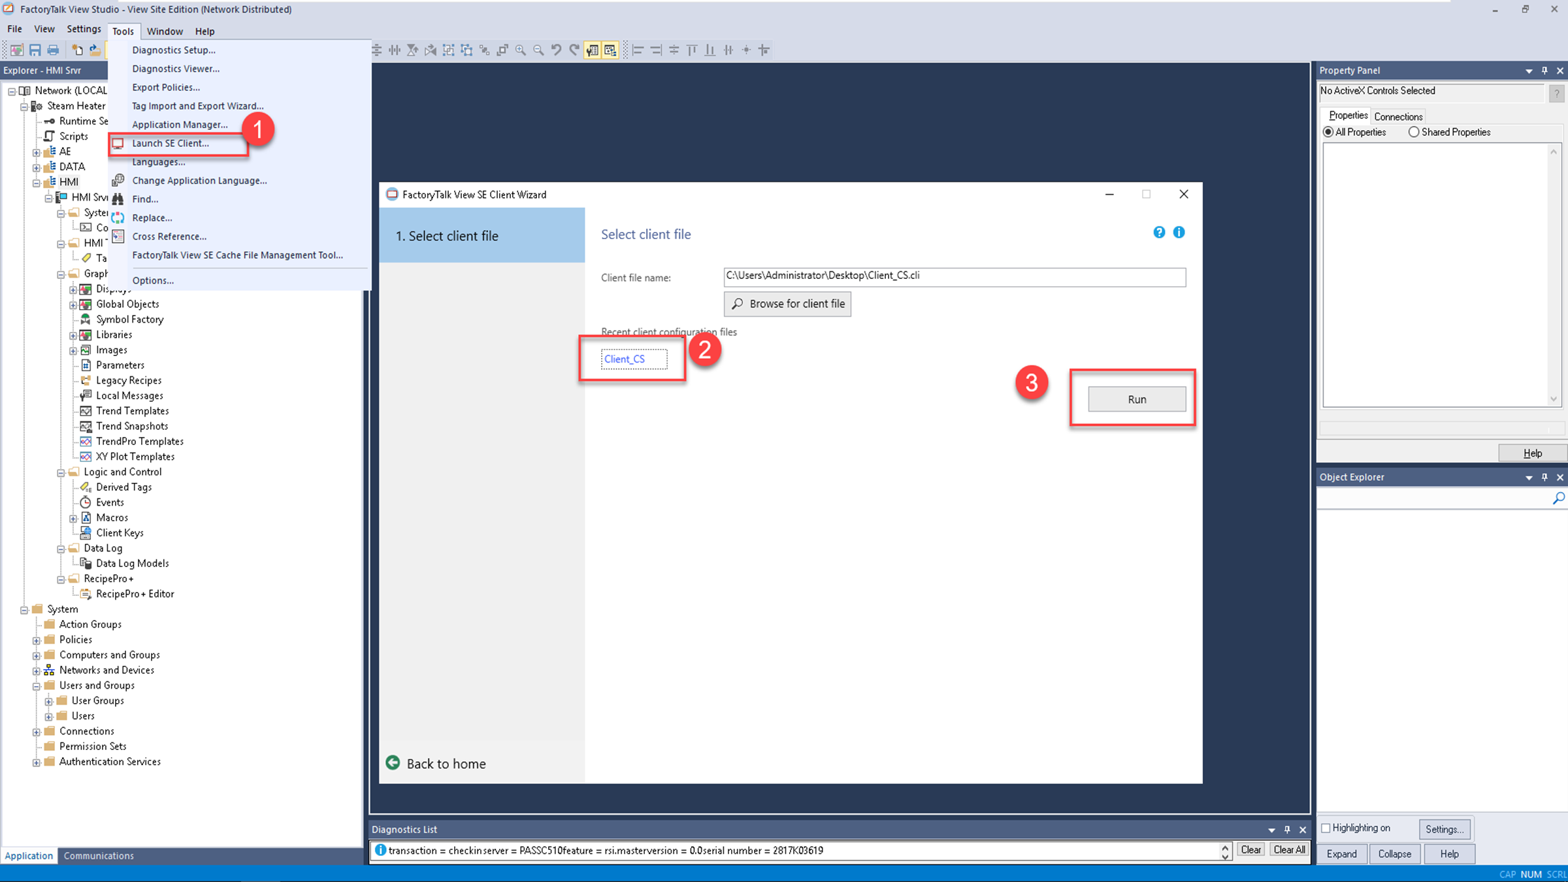Click the Group objects toolbar icon
1568x882 pixels.
[449, 50]
